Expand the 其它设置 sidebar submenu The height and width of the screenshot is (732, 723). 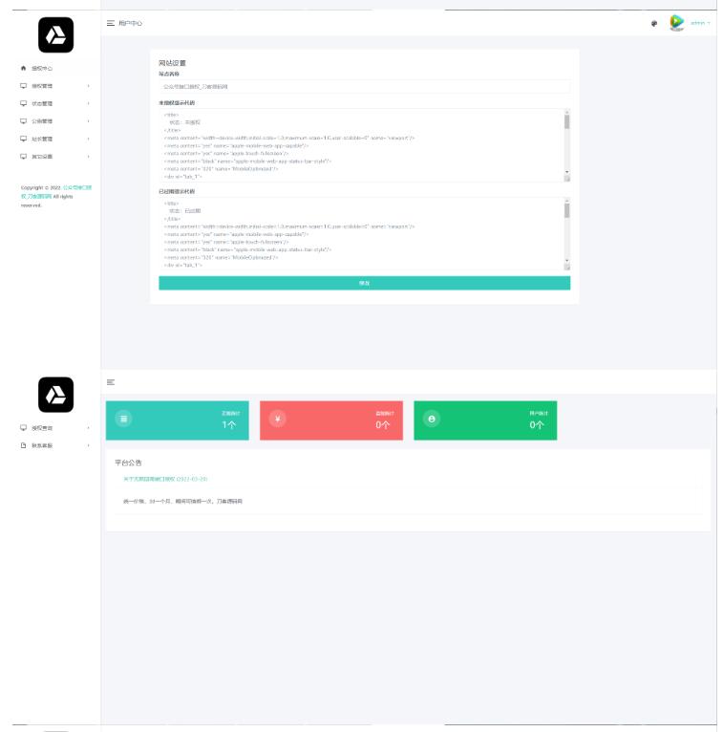point(54,156)
